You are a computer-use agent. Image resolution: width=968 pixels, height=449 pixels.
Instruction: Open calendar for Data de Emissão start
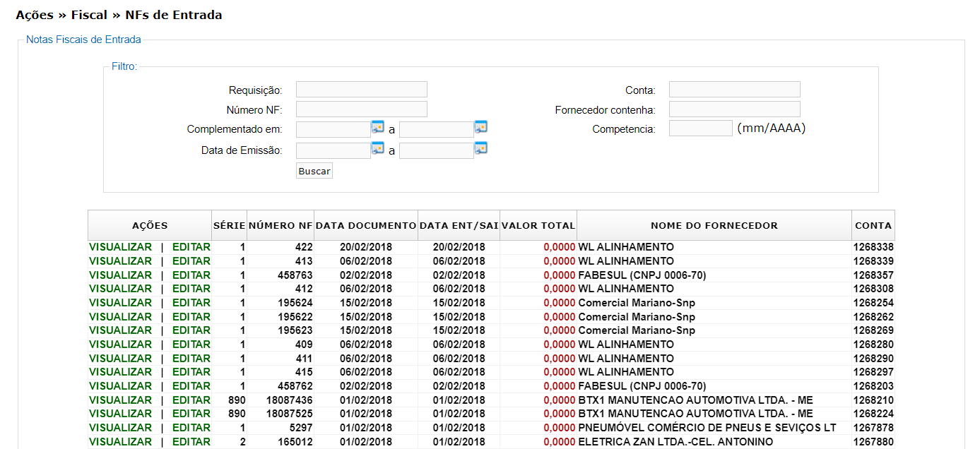click(377, 148)
